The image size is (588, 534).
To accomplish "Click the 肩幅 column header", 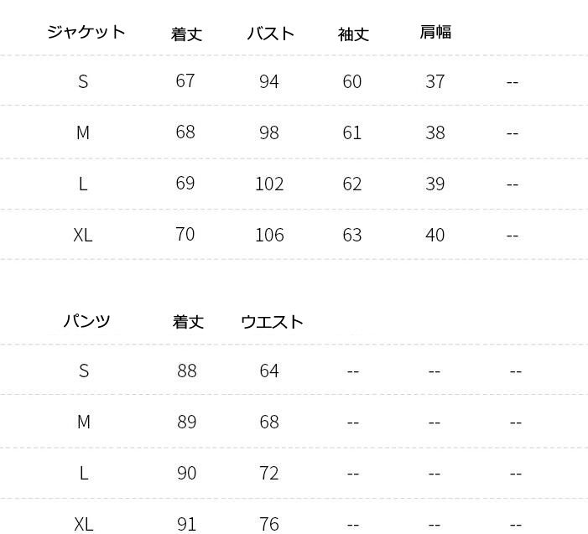I will (x=435, y=32).
